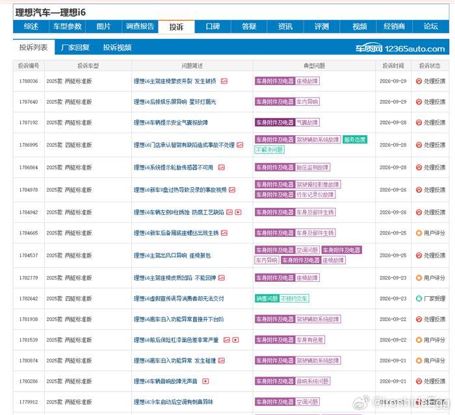Click complaint number 1786995
Viewport: 455px width, 415px height.
click(29, 145)
